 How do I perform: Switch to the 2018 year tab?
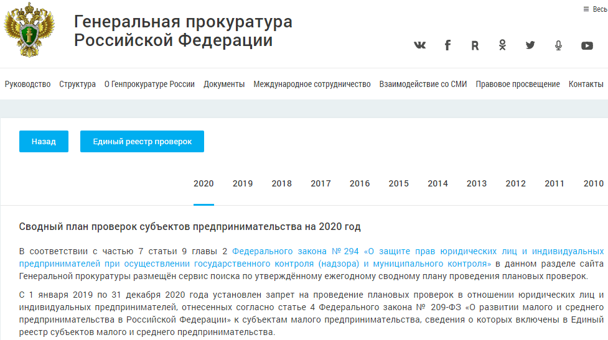click(x=281, y=183)
